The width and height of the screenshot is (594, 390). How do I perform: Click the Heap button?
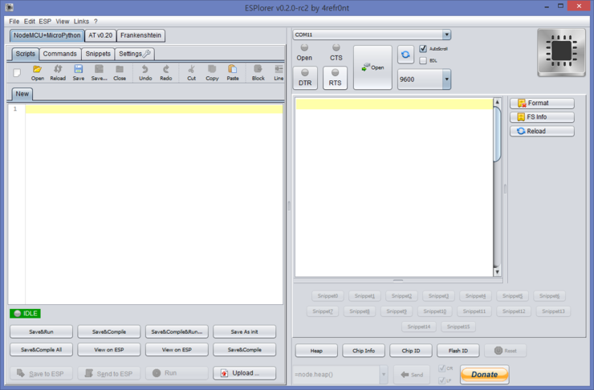[316, 351]
